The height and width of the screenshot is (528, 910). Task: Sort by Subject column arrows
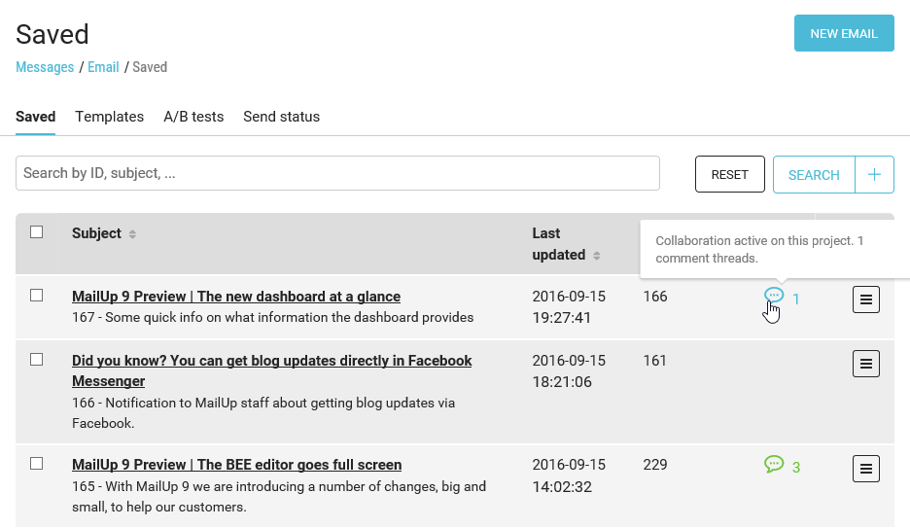[x=133, y=234]
